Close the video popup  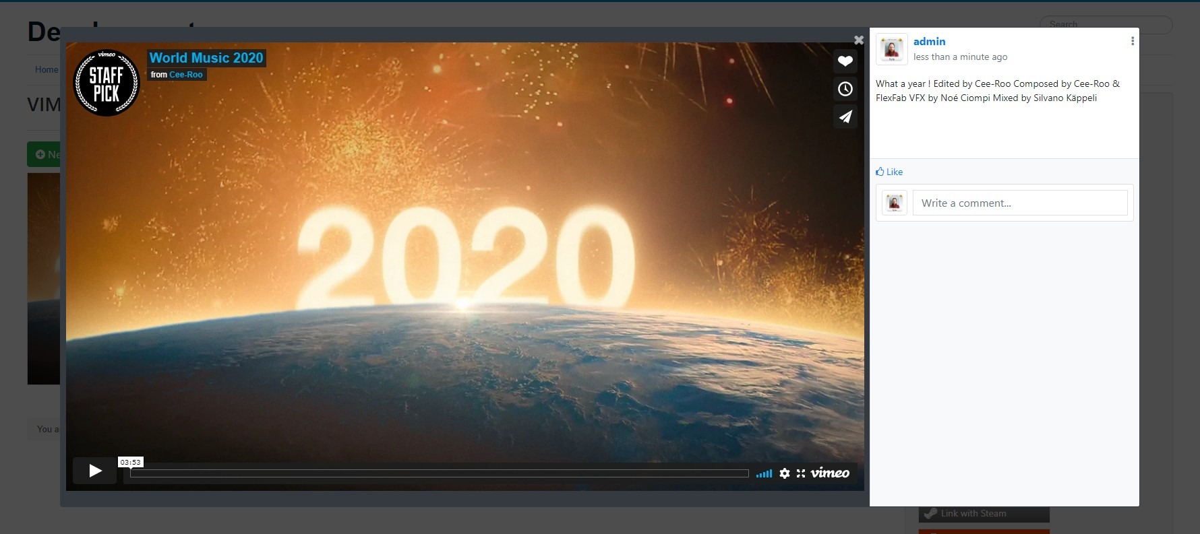(x=859, y=40)
